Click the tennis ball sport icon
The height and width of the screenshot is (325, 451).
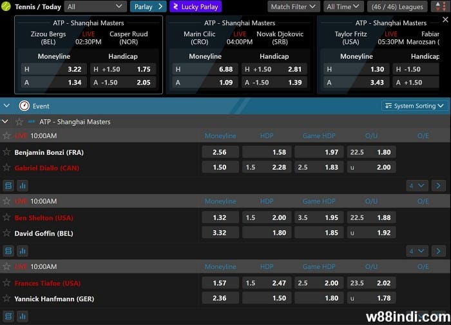click(6, 6)
